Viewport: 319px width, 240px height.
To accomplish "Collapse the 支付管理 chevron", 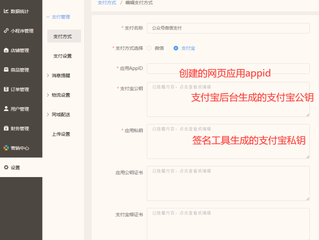I will pos(48,17).
